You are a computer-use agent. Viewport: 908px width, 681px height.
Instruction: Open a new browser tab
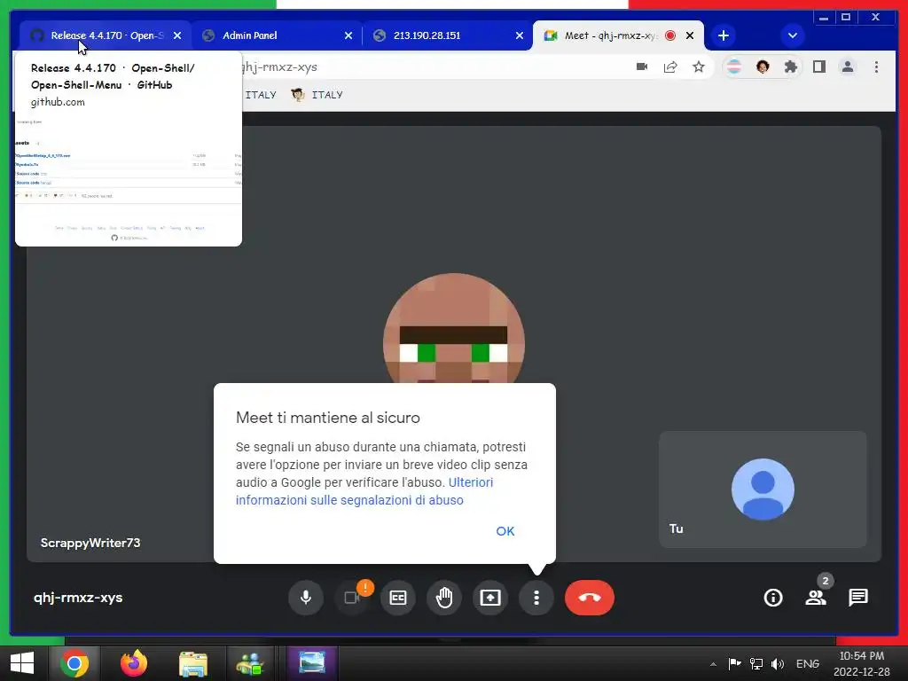[724, 35]
